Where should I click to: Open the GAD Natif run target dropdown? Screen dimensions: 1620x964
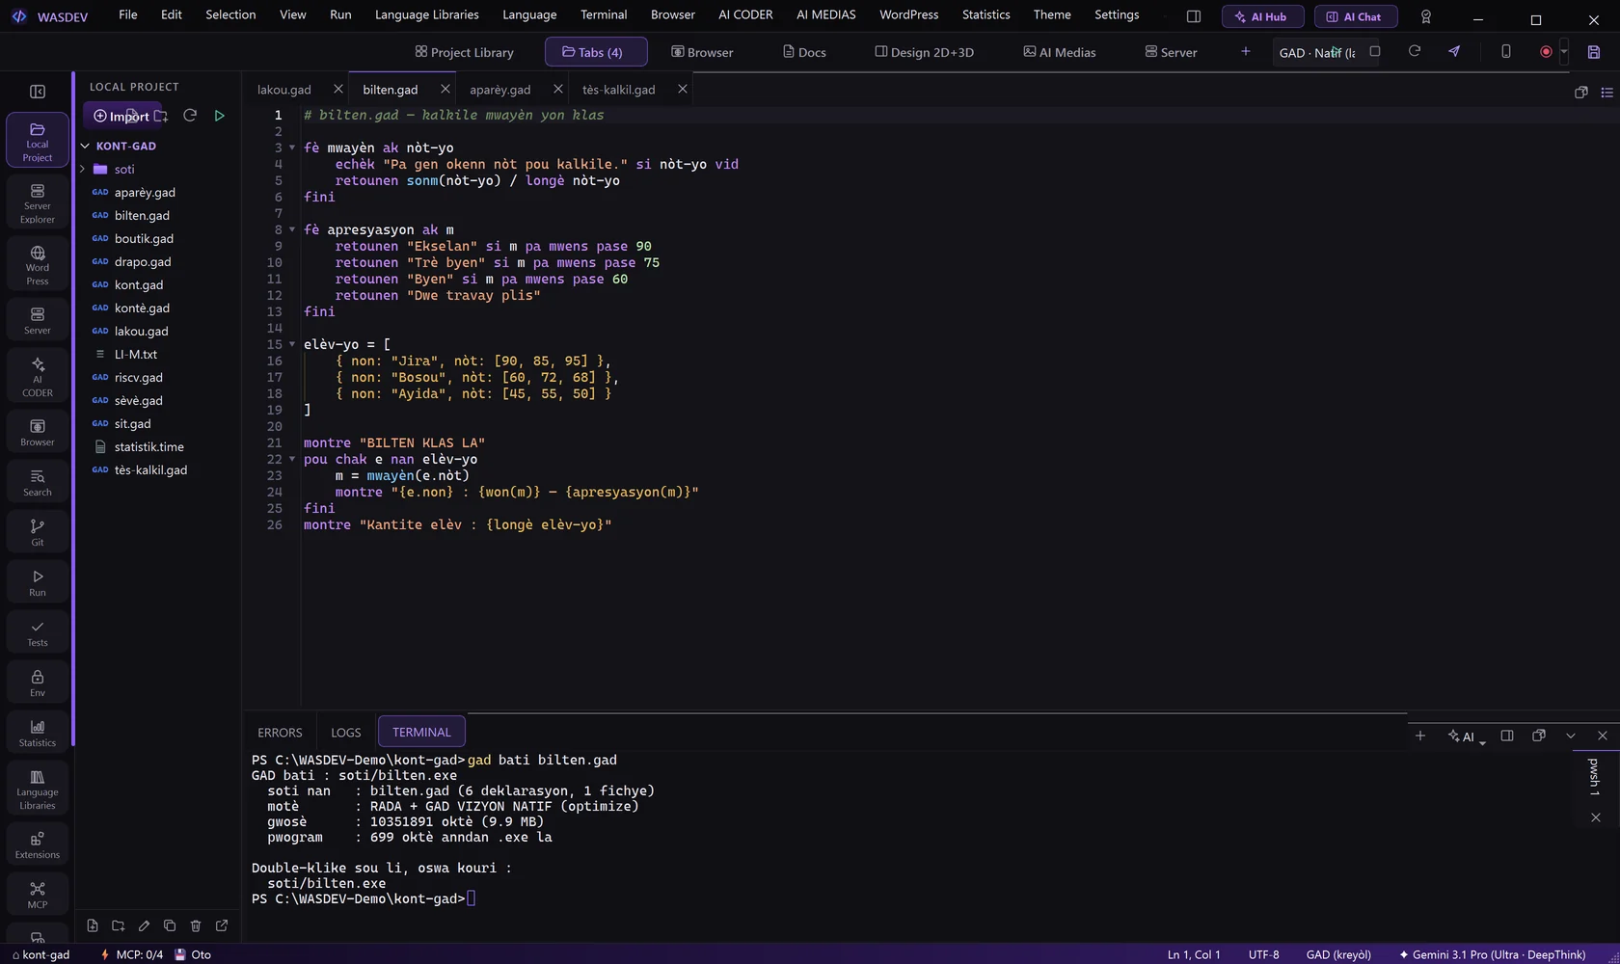(1317, 52)
